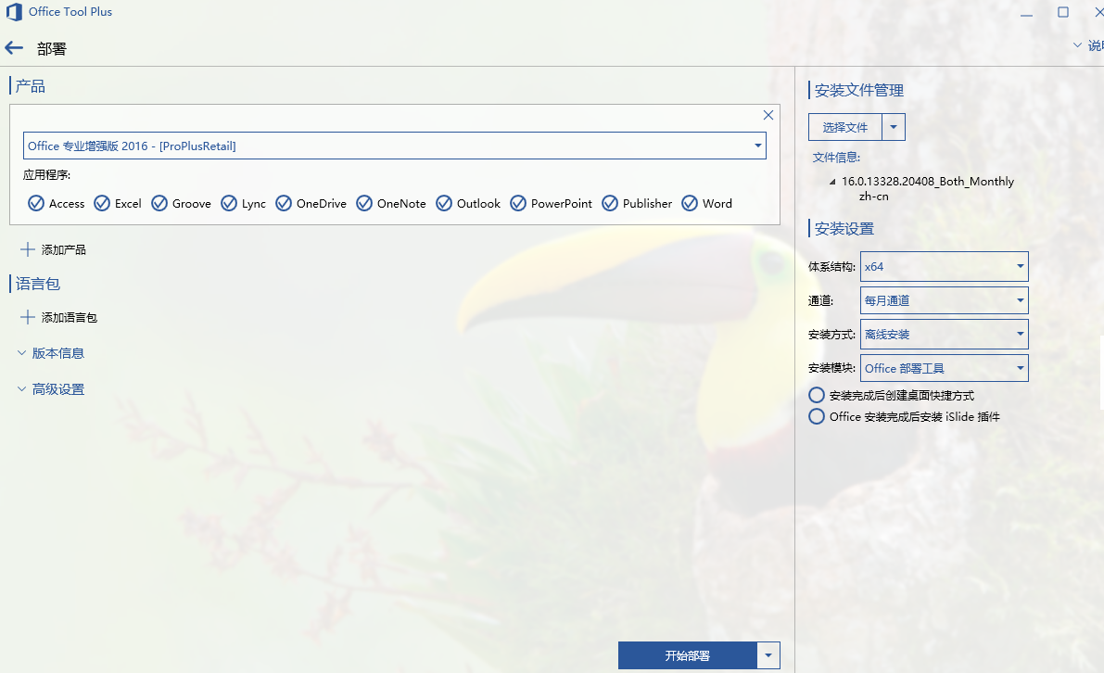Click the back arrow next to 部署
This screenshot has height=673, width=1104.
click(x=14, y=48)
